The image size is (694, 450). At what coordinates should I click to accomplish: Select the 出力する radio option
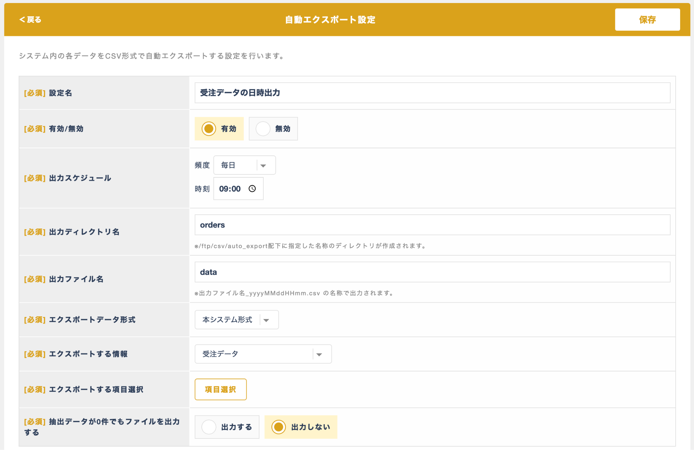tap(227, 427)
